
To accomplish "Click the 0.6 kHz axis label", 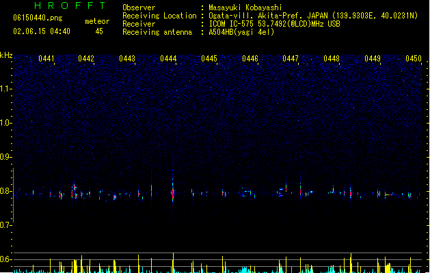I will click(x=5, y=259).
